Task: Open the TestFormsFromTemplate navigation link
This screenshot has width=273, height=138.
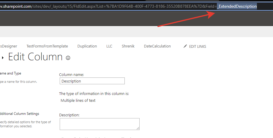Action: point(47,46)
